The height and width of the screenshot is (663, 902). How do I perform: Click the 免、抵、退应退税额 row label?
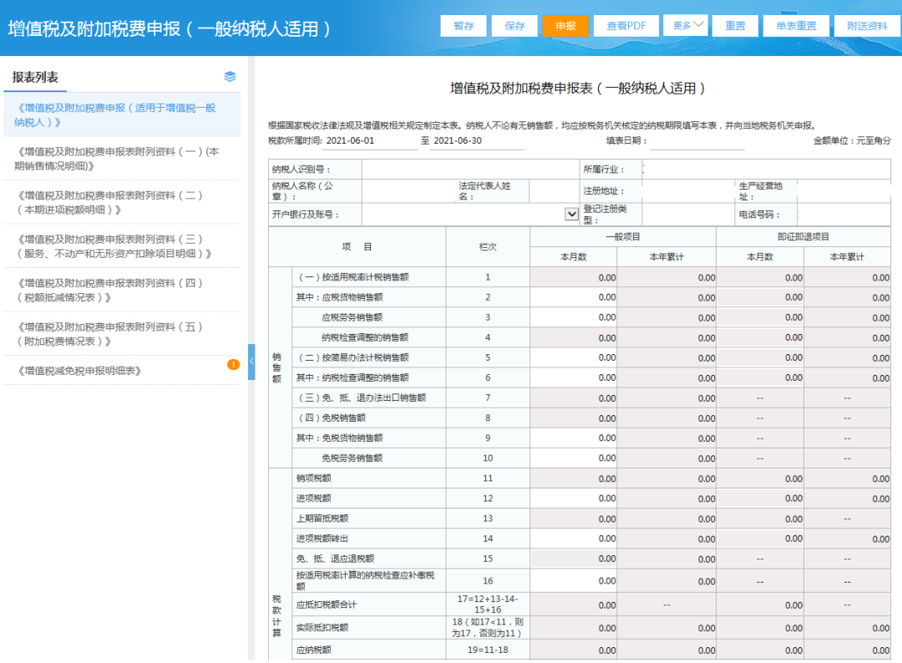pyautogui.click(x=335, y=559)
